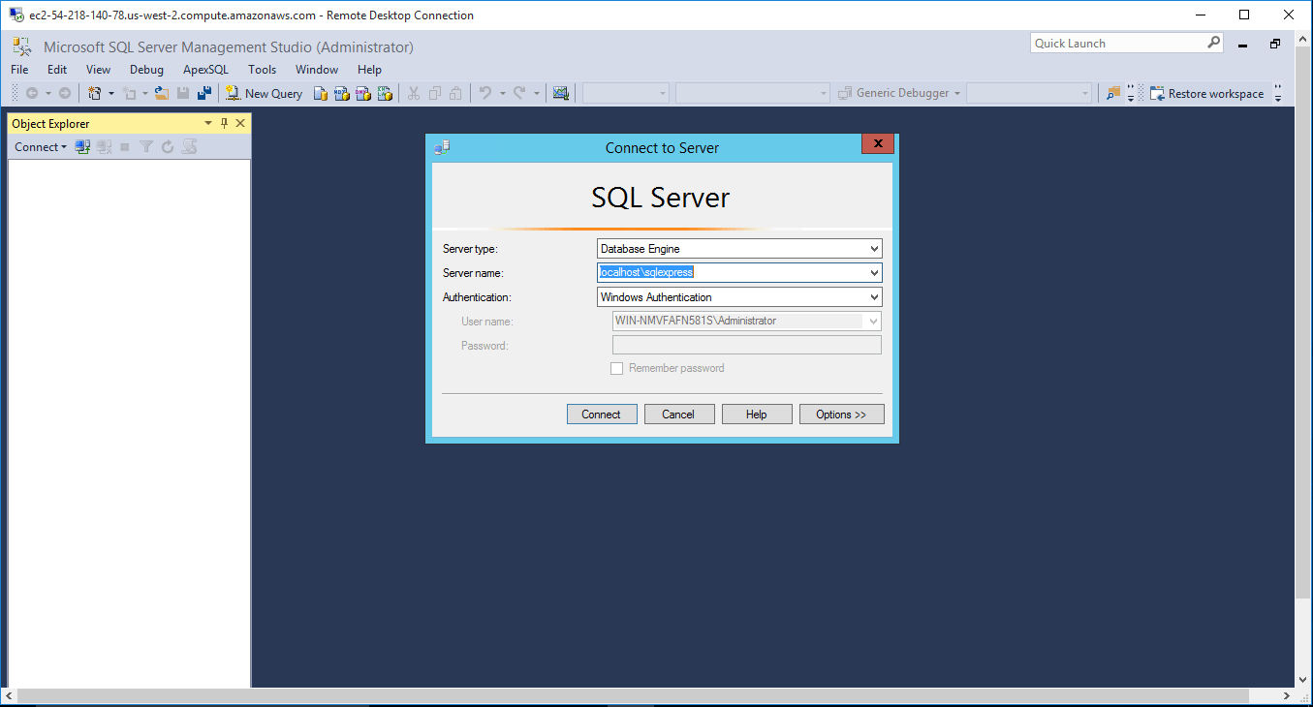Pin the Object Explorer panel

[x=224, y=124]
